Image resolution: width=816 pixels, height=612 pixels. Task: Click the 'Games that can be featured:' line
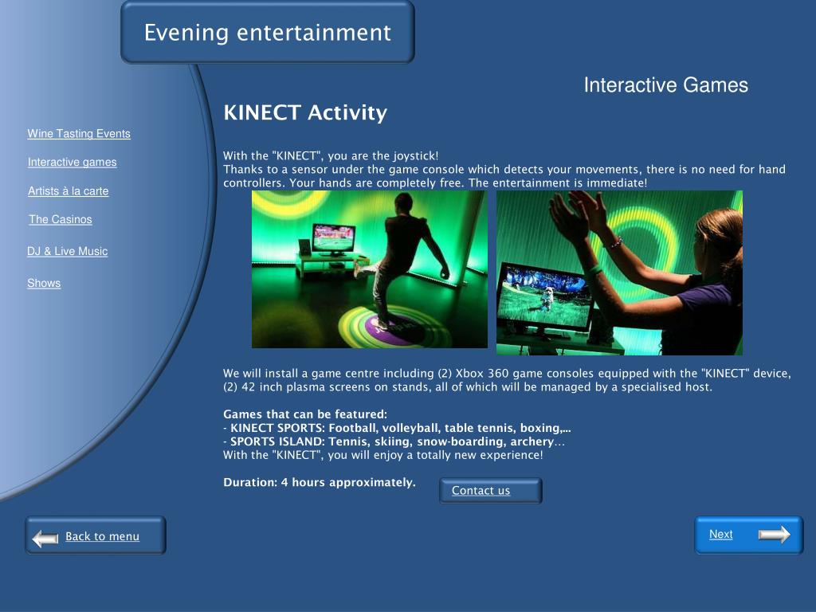pos(305,414)
